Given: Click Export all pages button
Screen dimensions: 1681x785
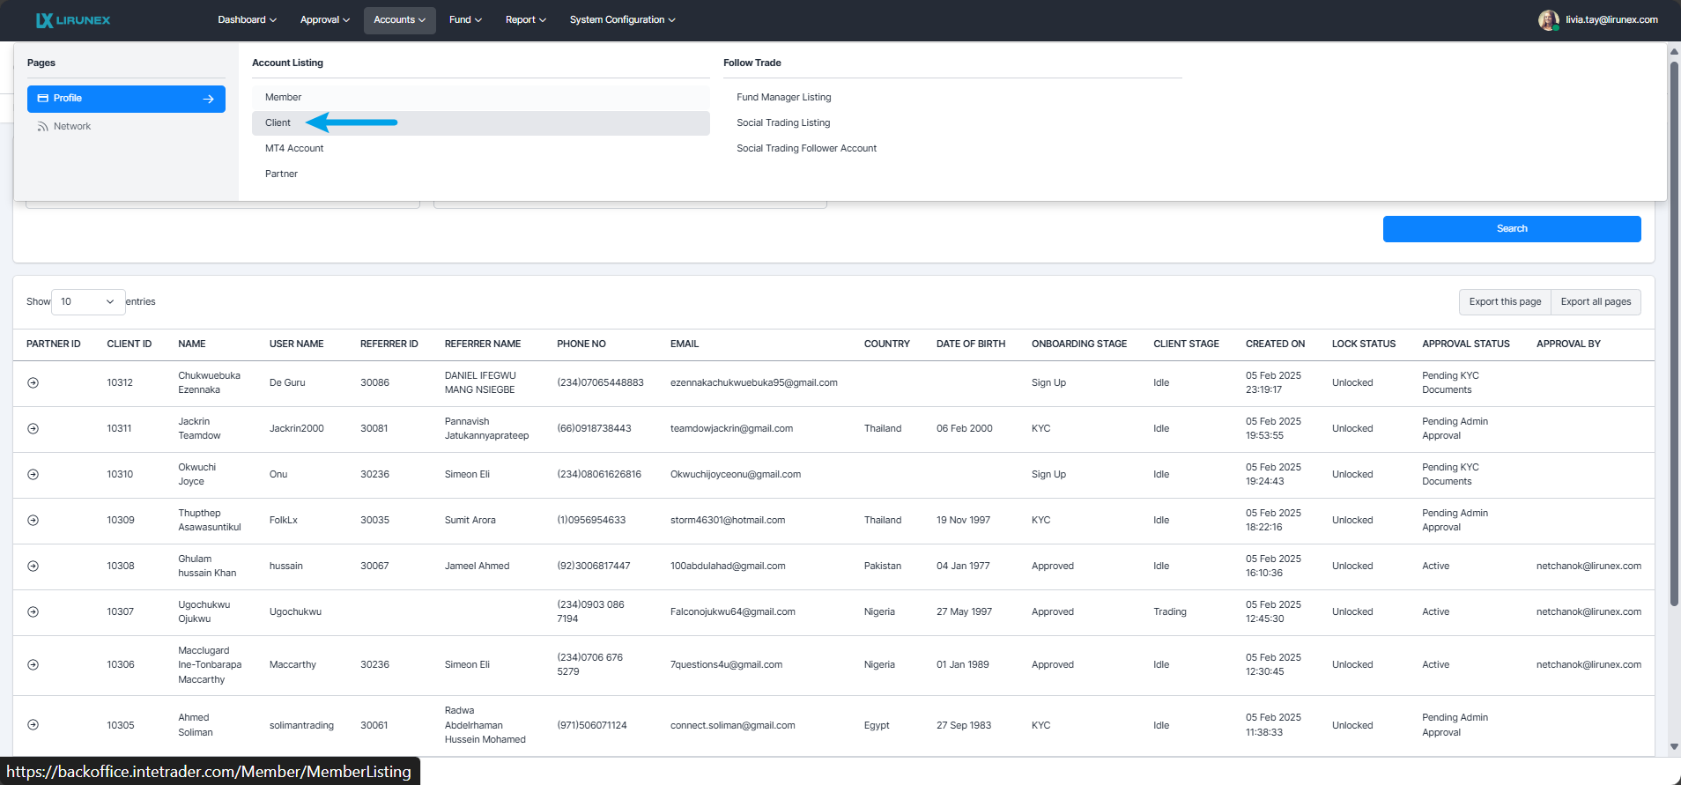Looking at the screenshot, I should 1596,302.
